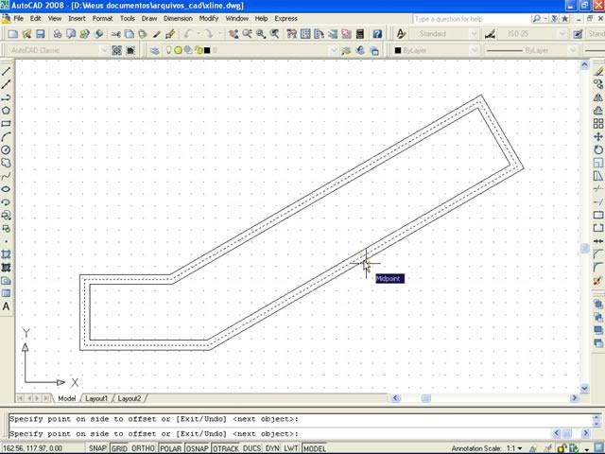Open the ISO-25 dimension style dropdown
The image size is (605, 454).
click(x=562, y=34)
